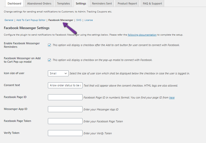Click the 'Consent text' label
This screenshot has width=206, height=143.
click(x=12, y=85)
